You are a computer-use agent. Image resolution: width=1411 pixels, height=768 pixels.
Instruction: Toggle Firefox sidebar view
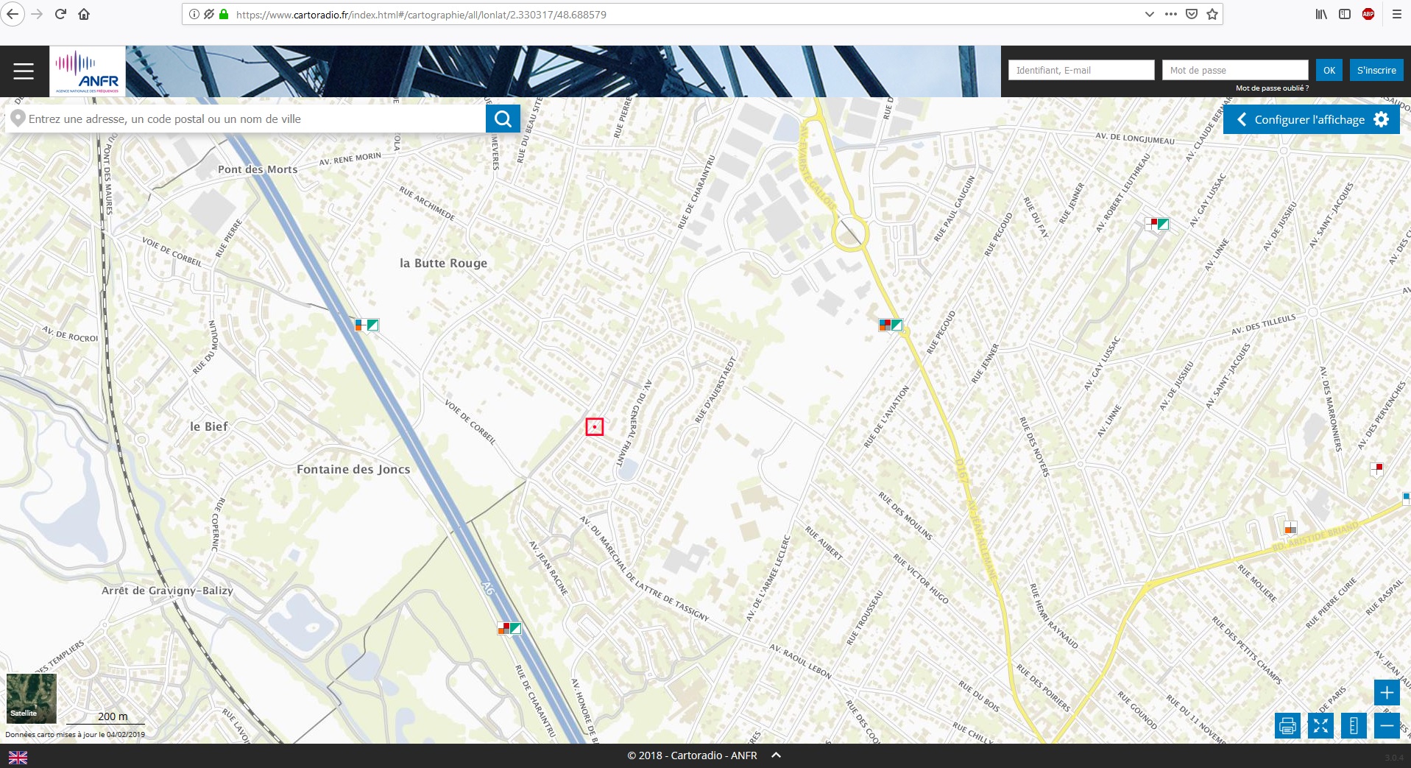click(1345, 14)
